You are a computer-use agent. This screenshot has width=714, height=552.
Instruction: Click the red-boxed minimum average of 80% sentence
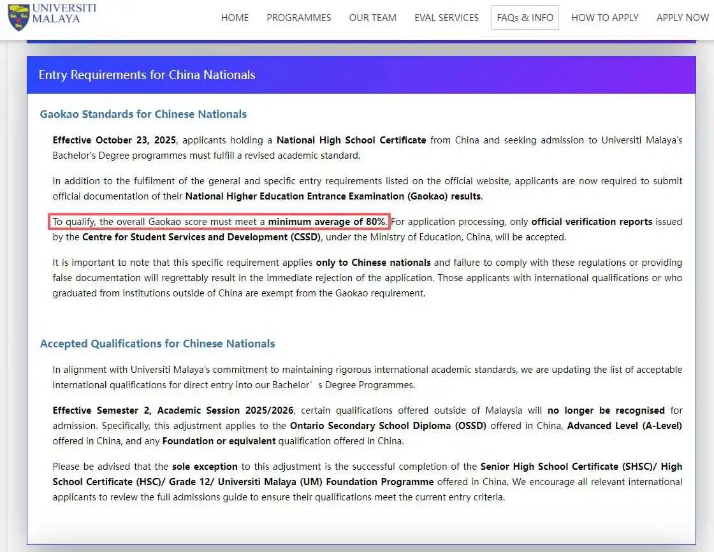point(219,222)
